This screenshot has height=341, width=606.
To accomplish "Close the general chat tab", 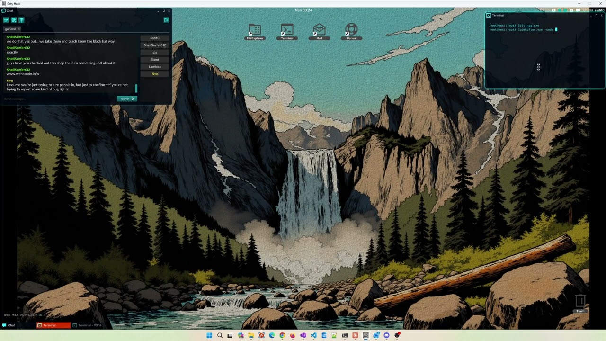I will coord(19,29).
